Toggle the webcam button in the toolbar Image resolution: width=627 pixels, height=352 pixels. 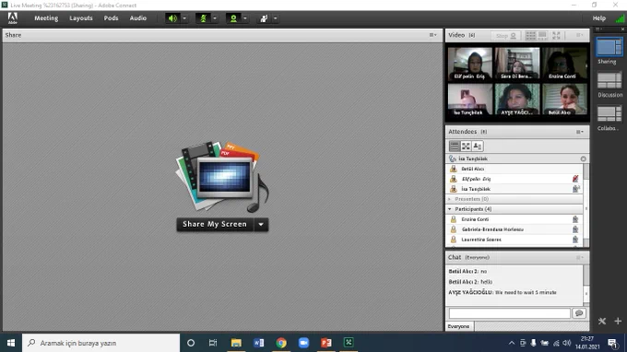[x=233, y=18]
